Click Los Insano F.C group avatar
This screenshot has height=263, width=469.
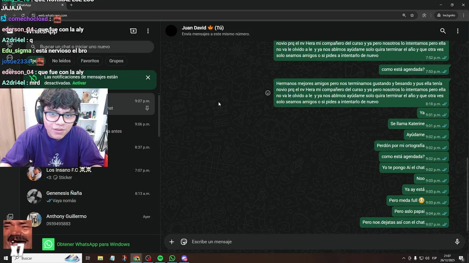tap(34, 174)
